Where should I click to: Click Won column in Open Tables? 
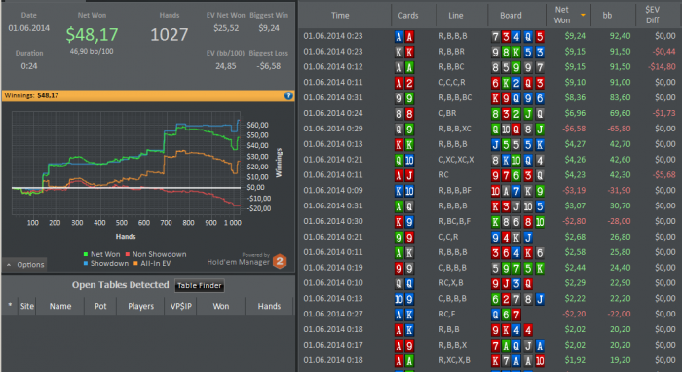[220, 306]
